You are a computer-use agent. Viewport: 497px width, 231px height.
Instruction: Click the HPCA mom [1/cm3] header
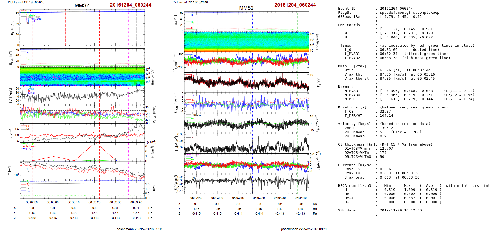[355, 186]
